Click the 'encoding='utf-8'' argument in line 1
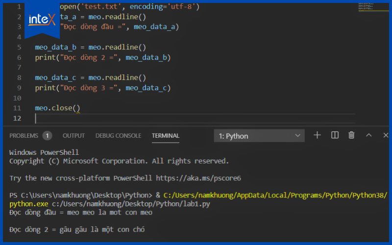This screenshot has width=392, height=245. coord(162,6)
